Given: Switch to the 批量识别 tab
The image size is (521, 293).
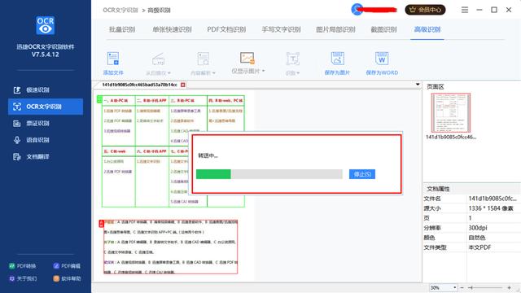Looking at the screenshot, I should click(x=122, y=29).
